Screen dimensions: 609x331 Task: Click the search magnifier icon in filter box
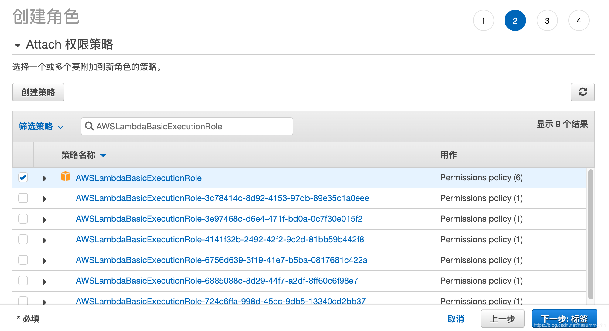(89, 126)
